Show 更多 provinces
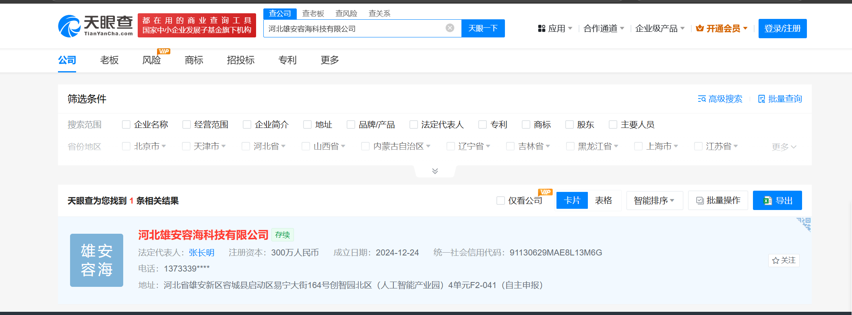This screenshot has height=315, width=852. [784, 147]
